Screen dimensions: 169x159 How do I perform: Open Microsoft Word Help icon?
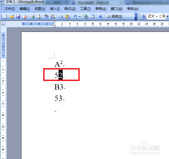point(101,16)
